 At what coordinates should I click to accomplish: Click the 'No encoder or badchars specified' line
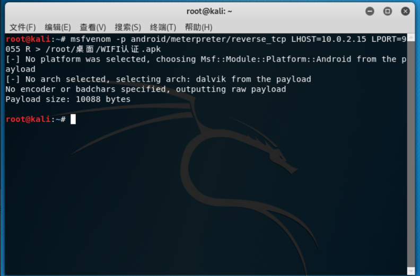click(146, 89)
